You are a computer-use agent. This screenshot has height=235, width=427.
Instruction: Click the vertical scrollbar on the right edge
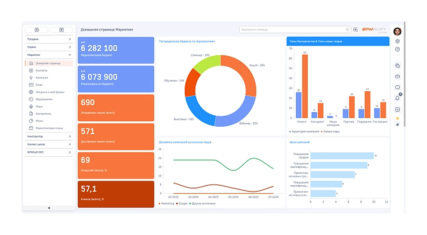tap(404, 74)
